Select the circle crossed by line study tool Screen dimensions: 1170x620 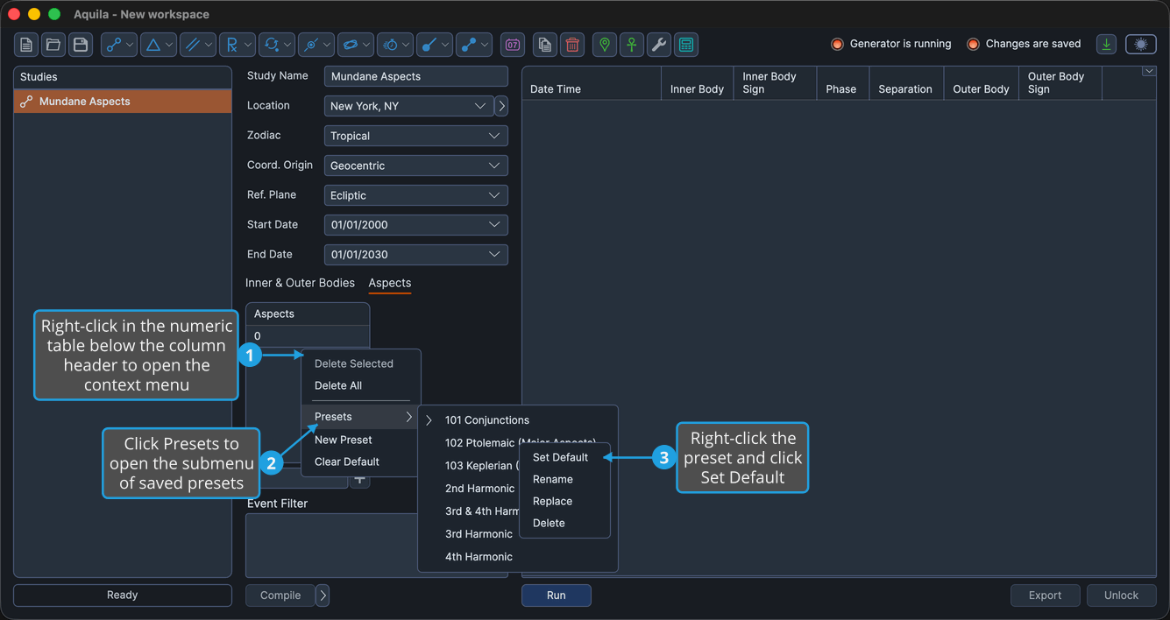click(x=310, y=45)
